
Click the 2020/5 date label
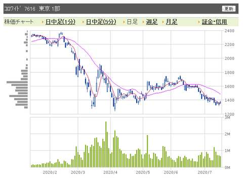click(143, 172)
